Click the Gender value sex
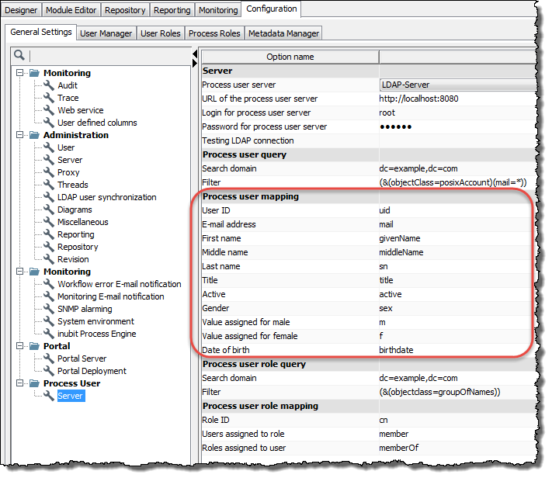This screenshot has width=552, height=478. 386,308
